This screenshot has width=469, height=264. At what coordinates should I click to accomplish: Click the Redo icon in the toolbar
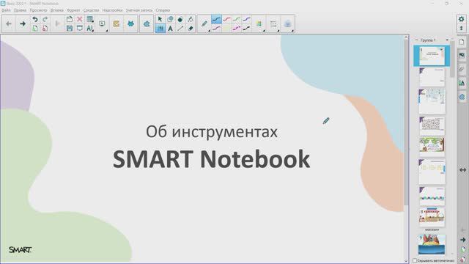tap(45, 20)
